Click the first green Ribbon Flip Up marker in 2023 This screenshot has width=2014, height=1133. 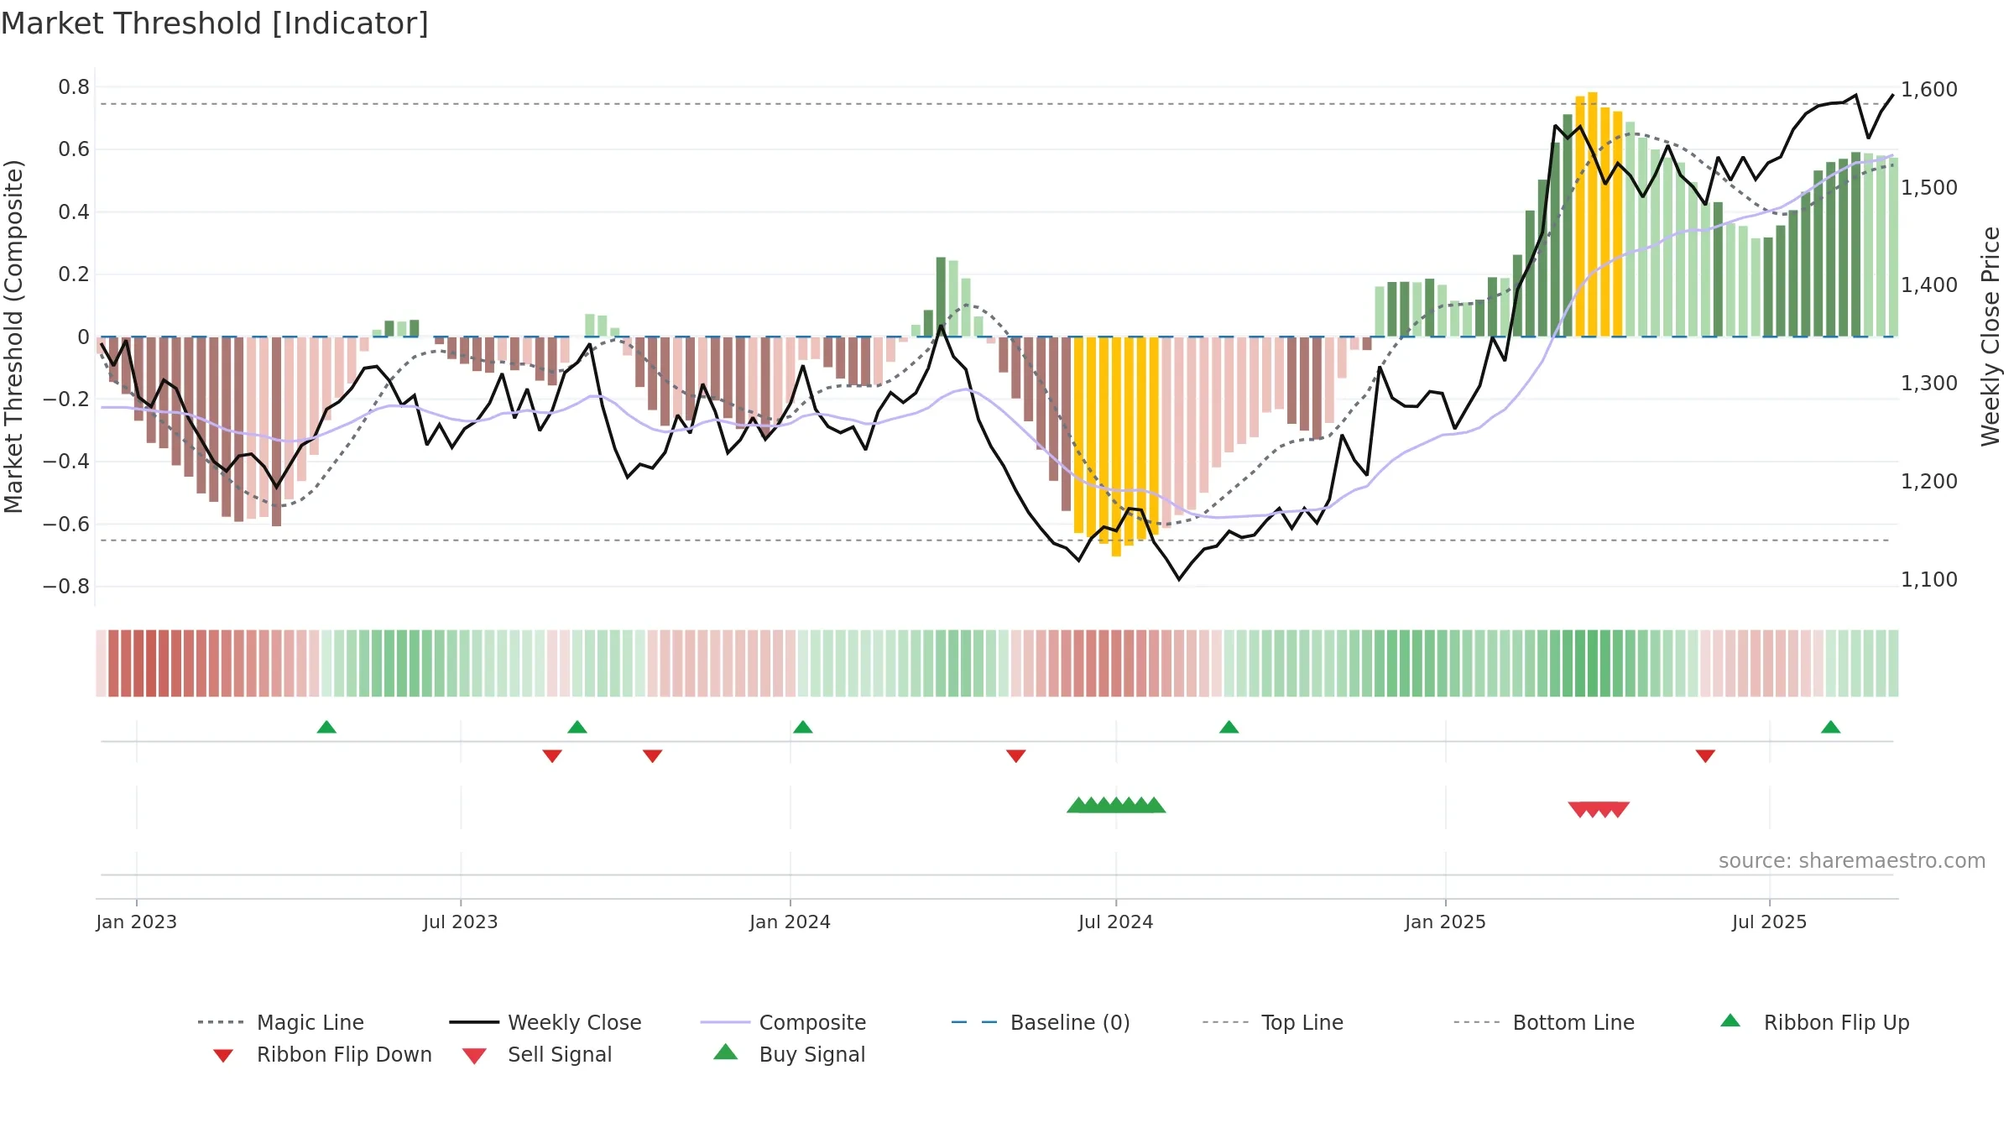pyautogui.click(x=326, y=727)
